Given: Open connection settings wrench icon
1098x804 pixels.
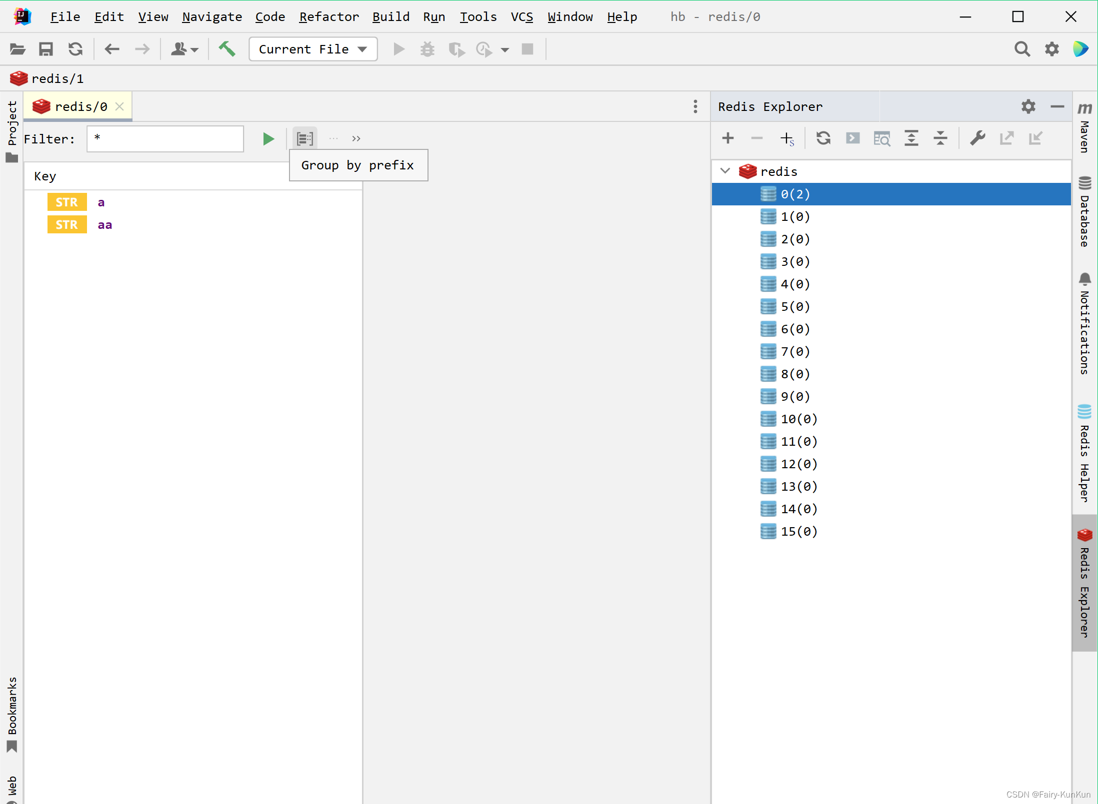Looking at the screenshot, I should [977, 138].
